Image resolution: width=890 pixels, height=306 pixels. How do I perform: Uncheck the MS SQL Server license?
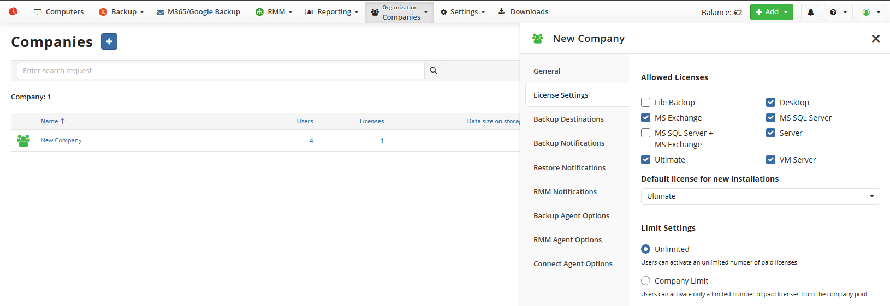pyautogui.click(x=770, y=118)
